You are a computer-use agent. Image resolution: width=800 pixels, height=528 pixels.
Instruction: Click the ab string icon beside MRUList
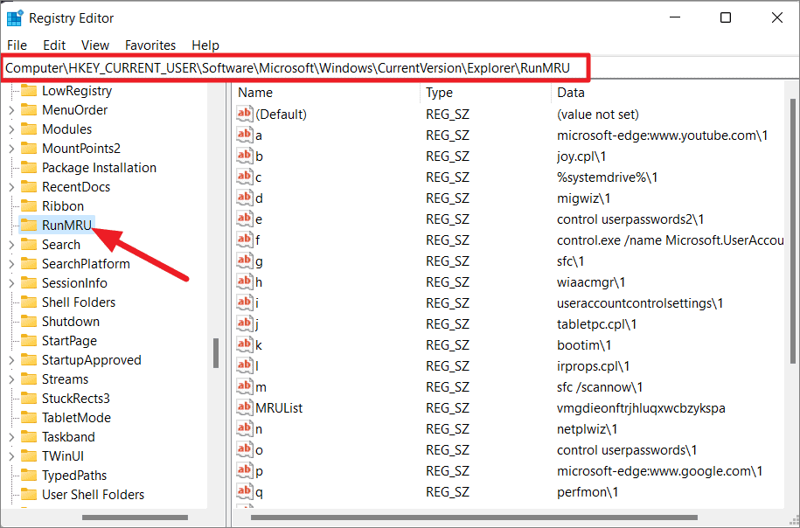coord(246,407)
